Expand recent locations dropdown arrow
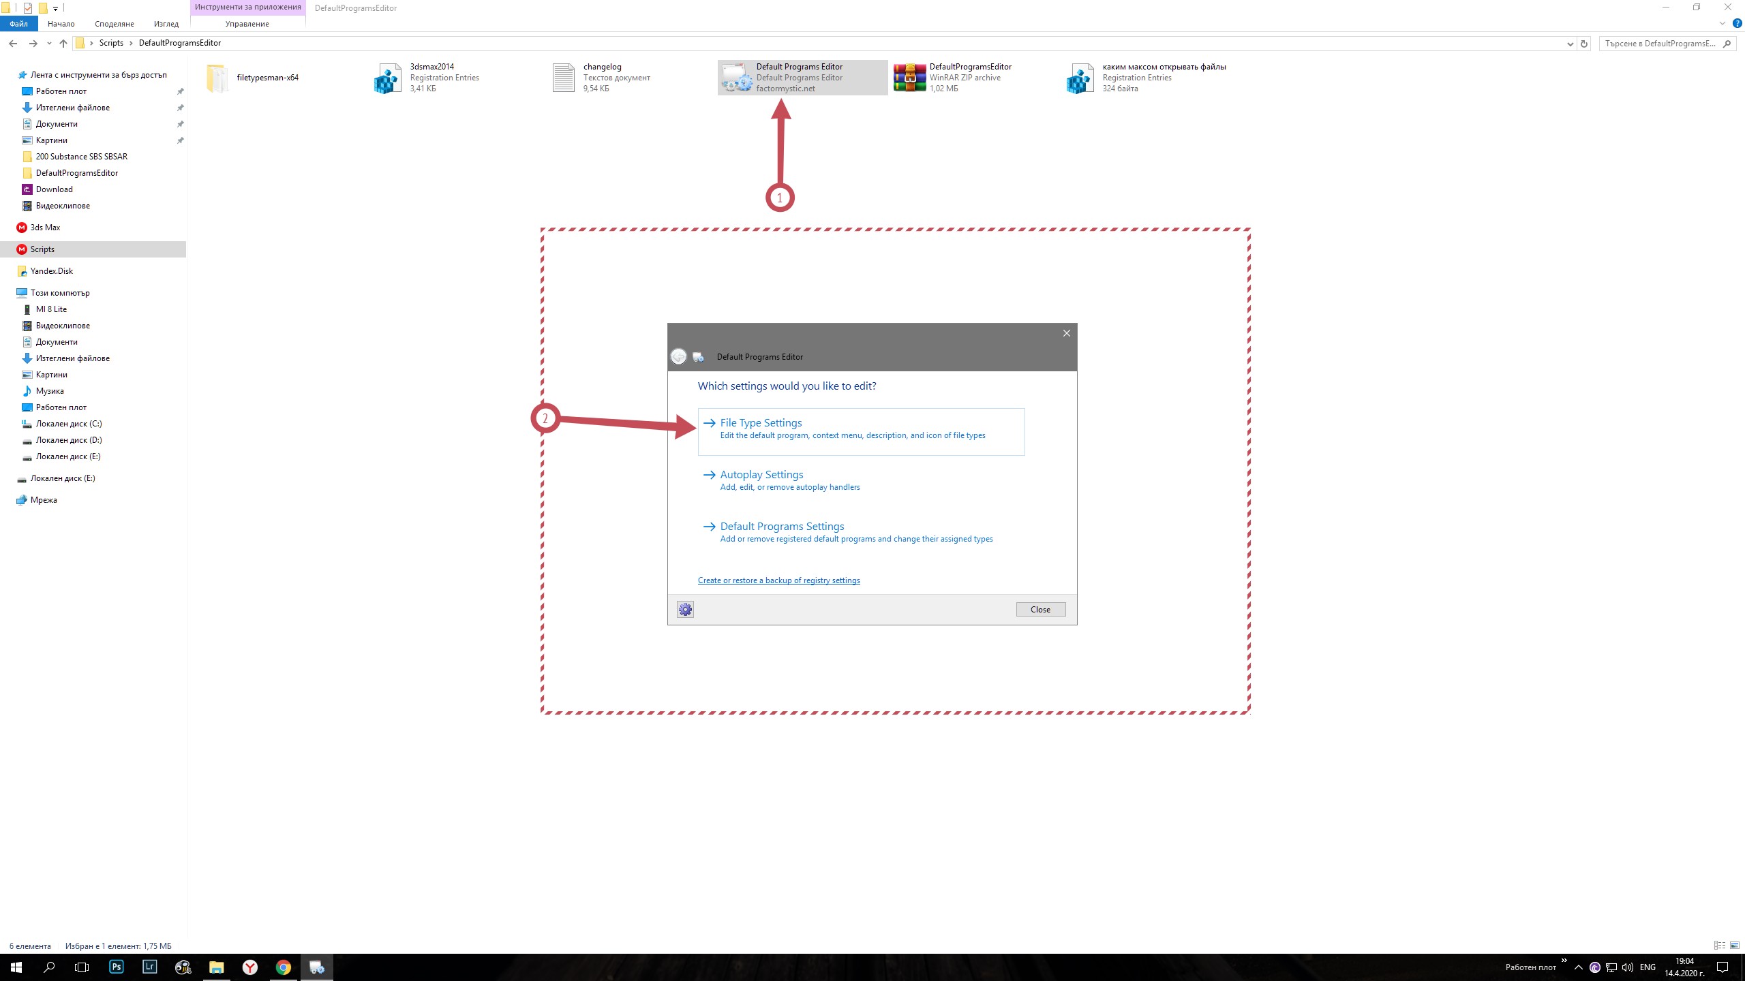The height and width of the screenshot is (981, 1745). point(49,44)
